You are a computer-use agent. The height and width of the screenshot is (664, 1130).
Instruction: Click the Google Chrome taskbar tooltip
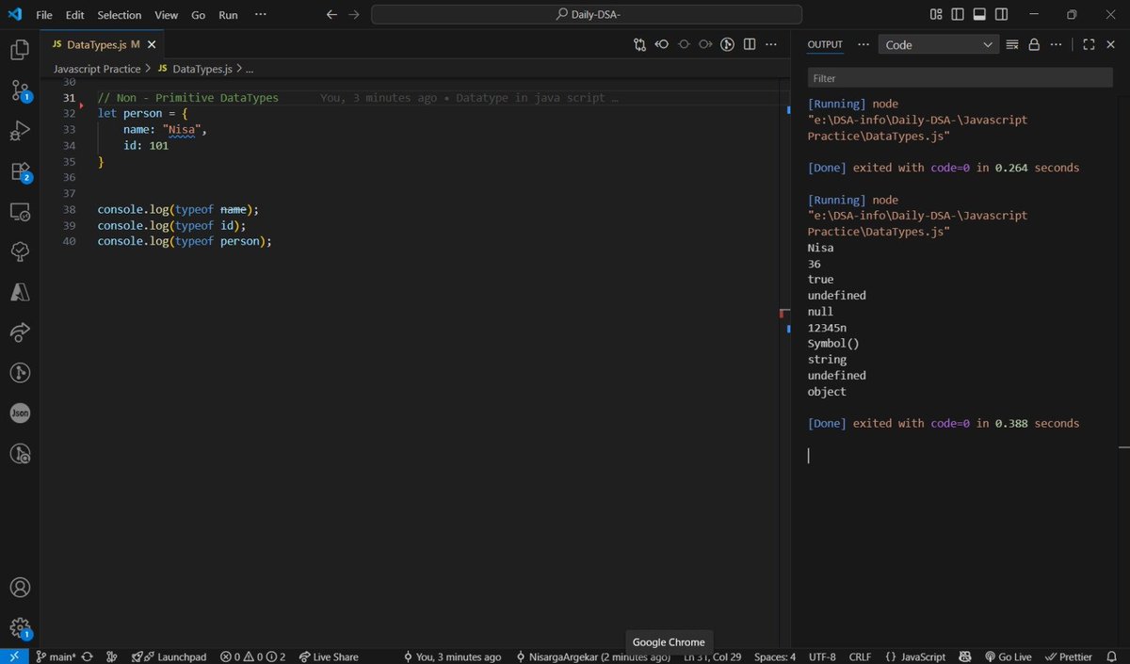click(x=669, y=642)
